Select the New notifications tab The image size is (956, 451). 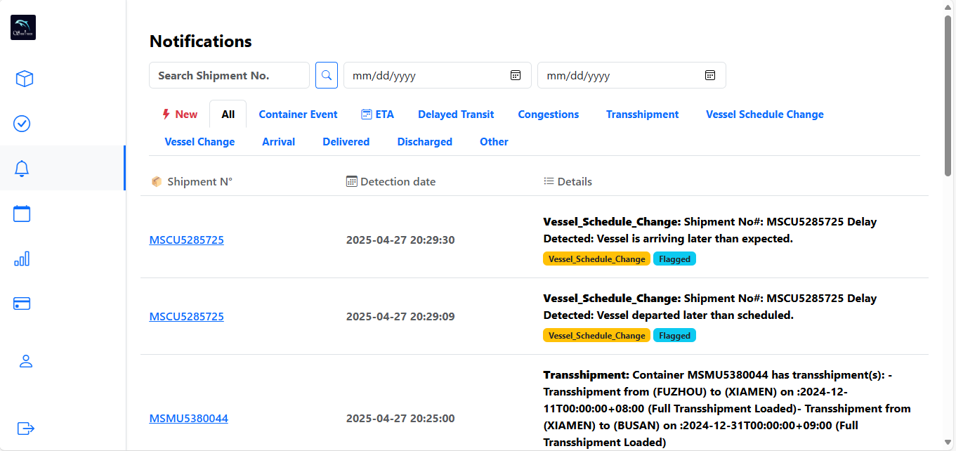(180, 114)
